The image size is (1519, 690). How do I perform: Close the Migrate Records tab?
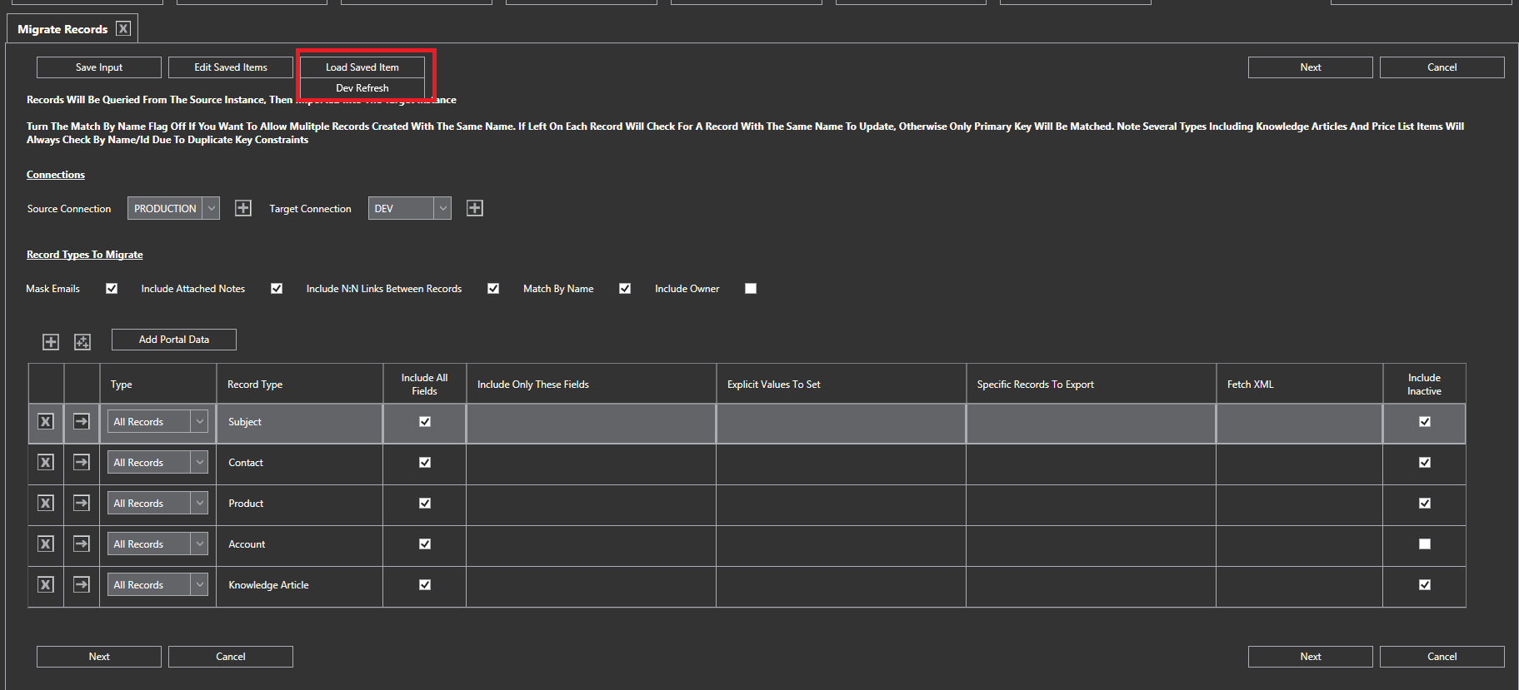point(123,28)
